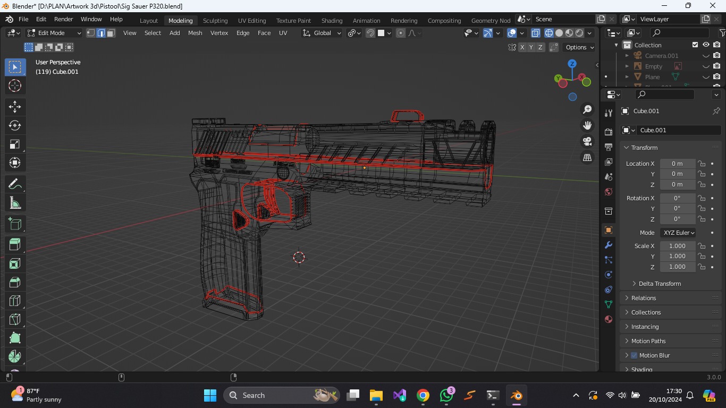This screenshot has width=726, height=408.
Task: Enable X axis mesh mirror
Action: pyautogui.click(x=522, y=47)
